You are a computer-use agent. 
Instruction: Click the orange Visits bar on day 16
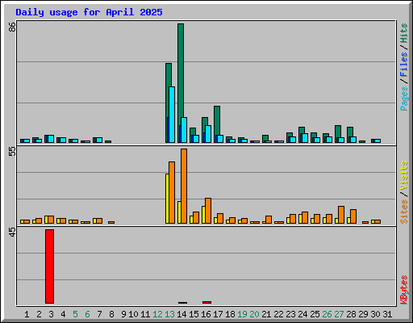(x=208, y=211)
